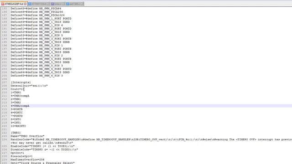
Task: Click the Define64 MX_PWM_6_TRIS DDRD line
Action: [40, 72]
